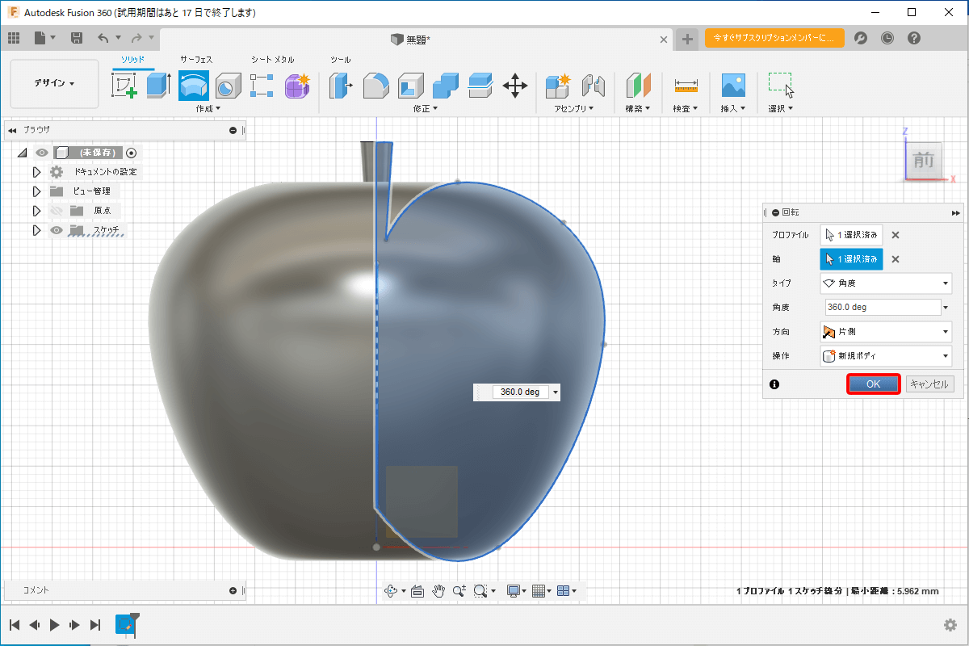Click the 軸 1 選択済み selector

pos(851,259)
